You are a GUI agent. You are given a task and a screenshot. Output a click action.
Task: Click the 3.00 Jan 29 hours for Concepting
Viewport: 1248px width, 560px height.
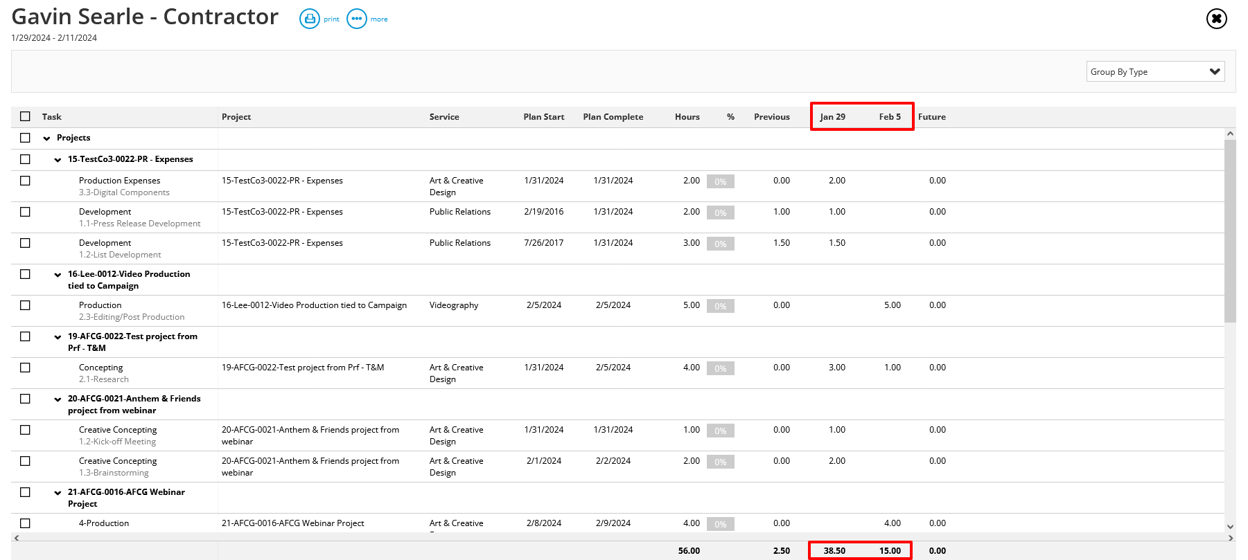(837, 368)
